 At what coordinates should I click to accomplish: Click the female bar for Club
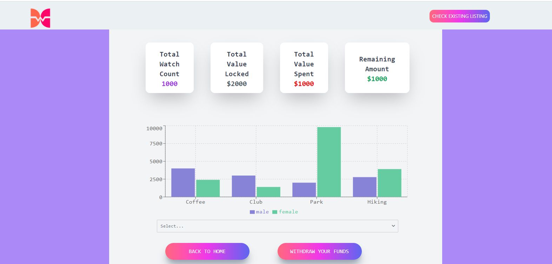coord(268,192)
